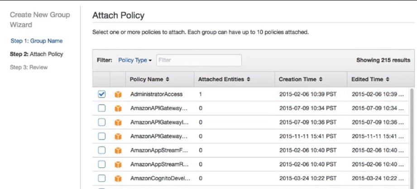Click the AmazonAppStreamR… policy name
The image size is (417, 189).
pyautogui.click(x=159, y=165)
